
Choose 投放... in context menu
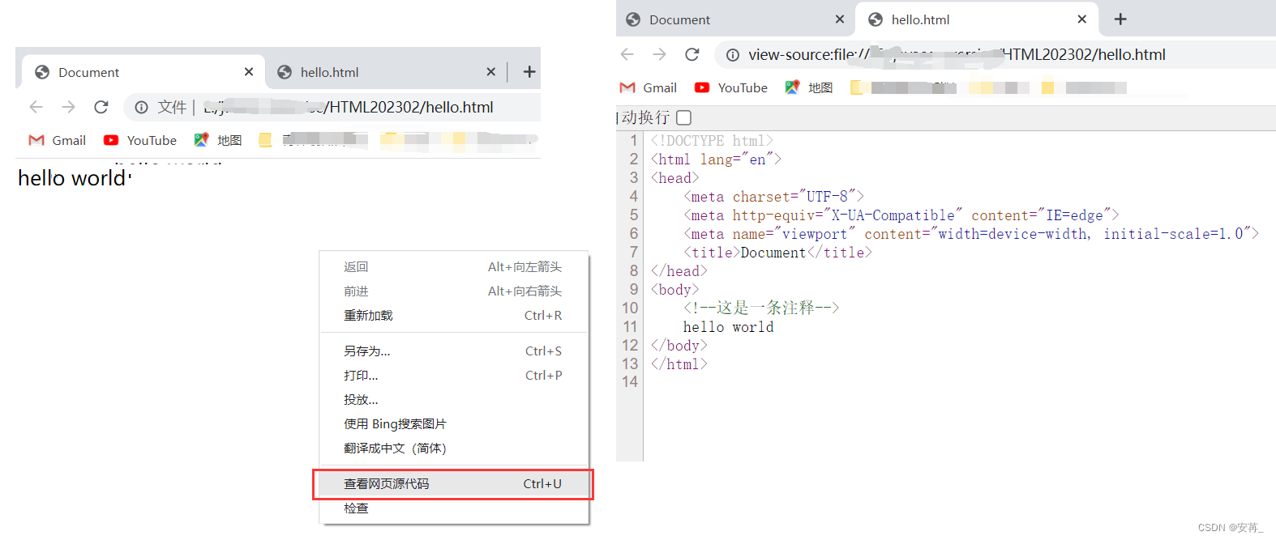tap(453, 399)
